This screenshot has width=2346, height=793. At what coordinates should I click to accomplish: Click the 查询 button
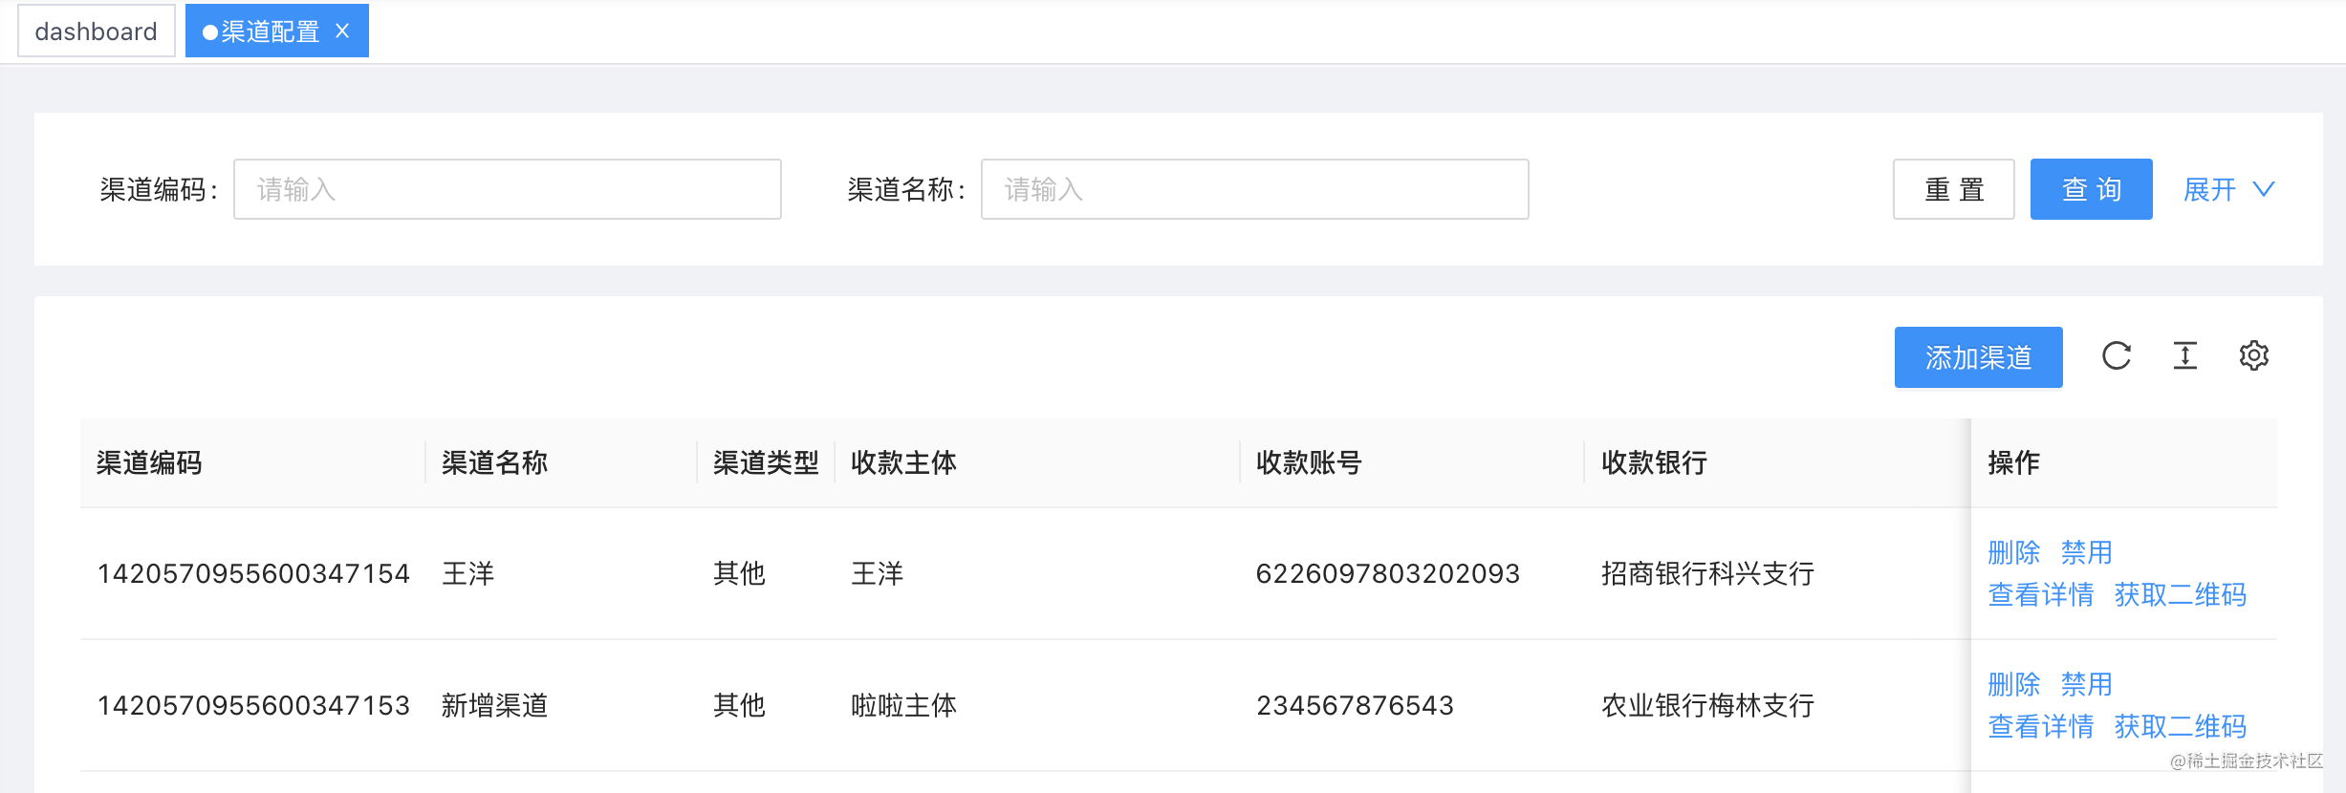[2092, 189]
